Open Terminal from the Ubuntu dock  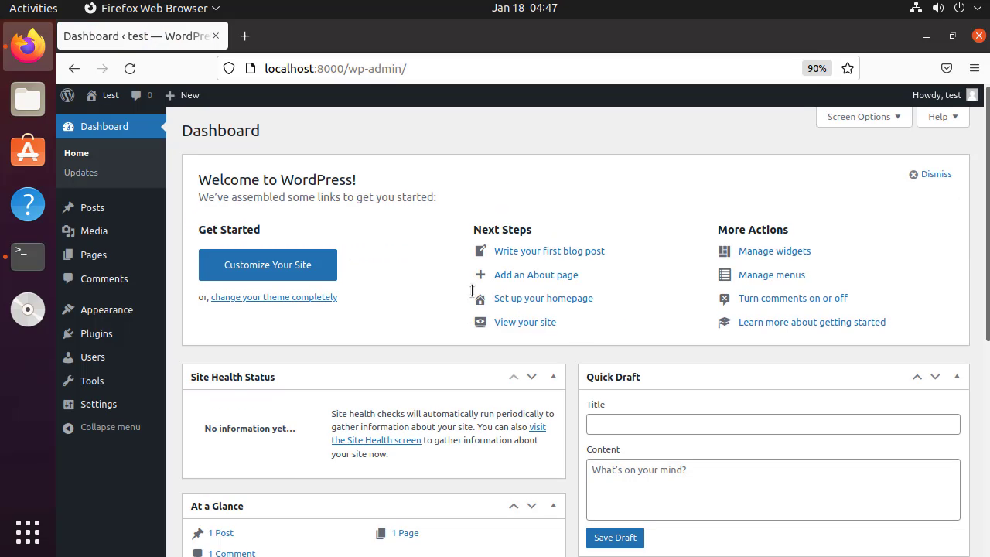pyautogui.click(x=28, y=256)
